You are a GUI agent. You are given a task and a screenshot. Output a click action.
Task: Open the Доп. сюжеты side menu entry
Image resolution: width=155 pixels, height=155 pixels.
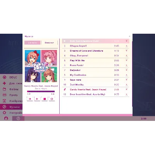click(x=11, y=83)
